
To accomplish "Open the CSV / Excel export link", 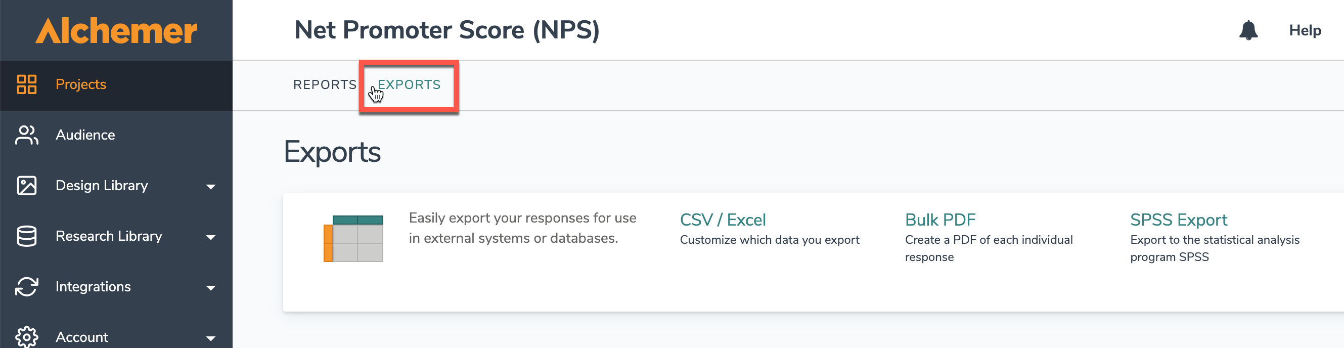I will [x=723, y=220].
